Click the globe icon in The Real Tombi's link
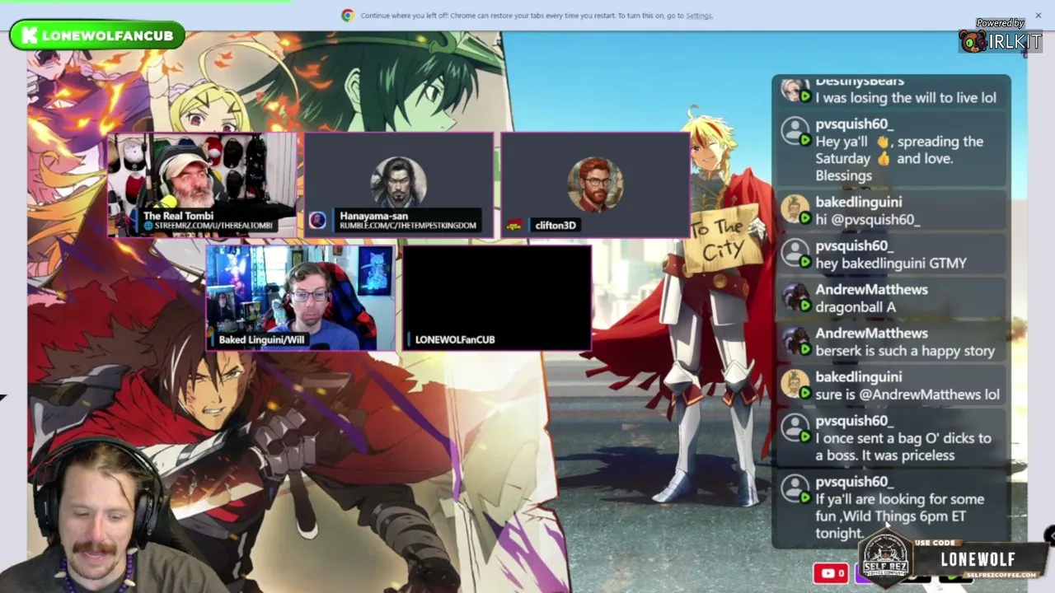Screen dimensions: 1055x593 148,226
